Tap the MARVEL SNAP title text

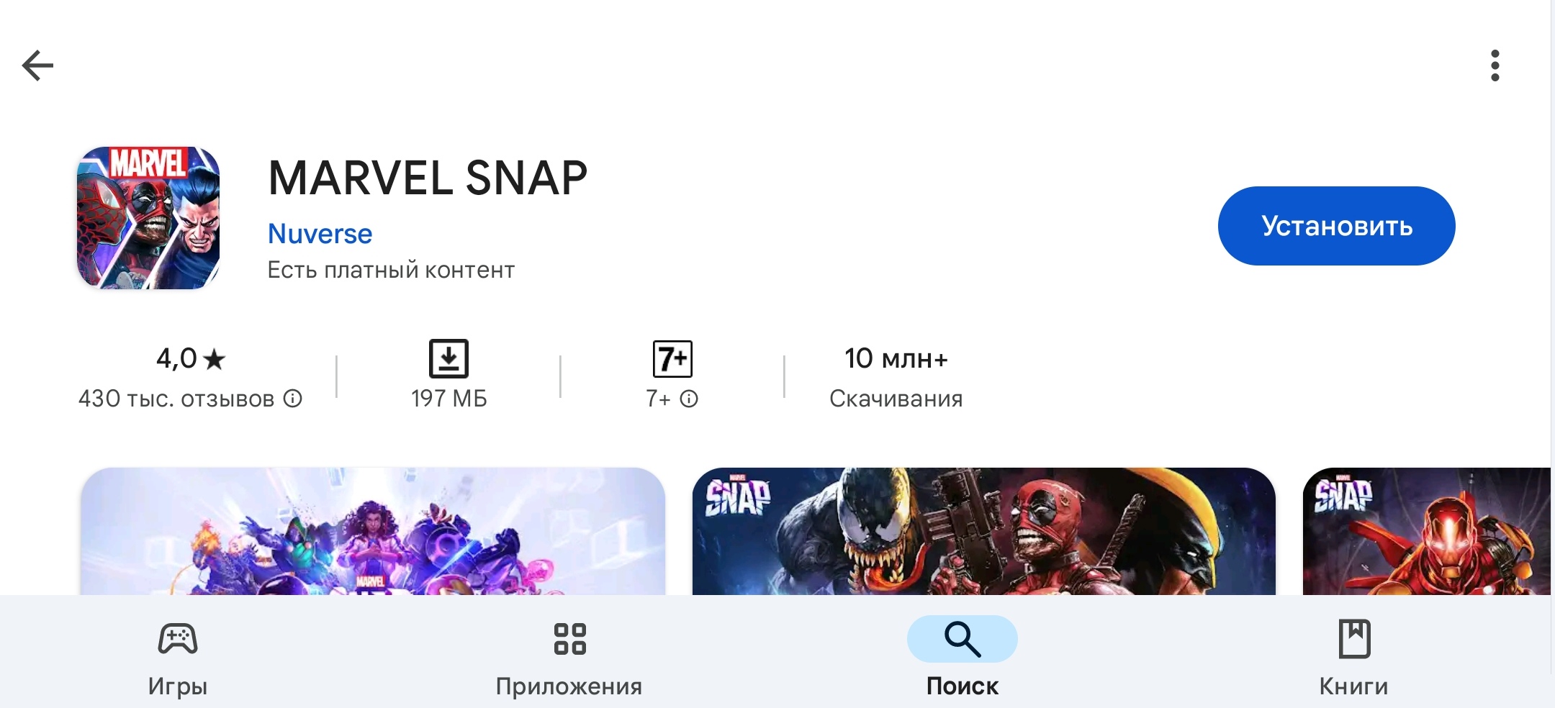(x=428, y=178)
